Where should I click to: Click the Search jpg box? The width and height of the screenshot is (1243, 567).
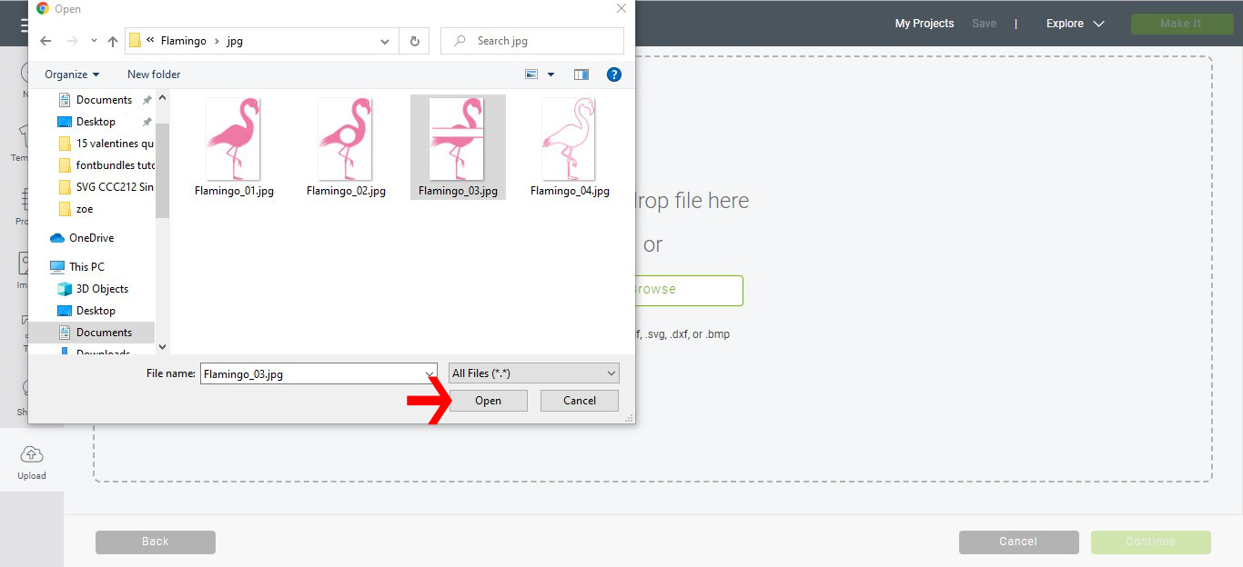(x=532, y=41)
